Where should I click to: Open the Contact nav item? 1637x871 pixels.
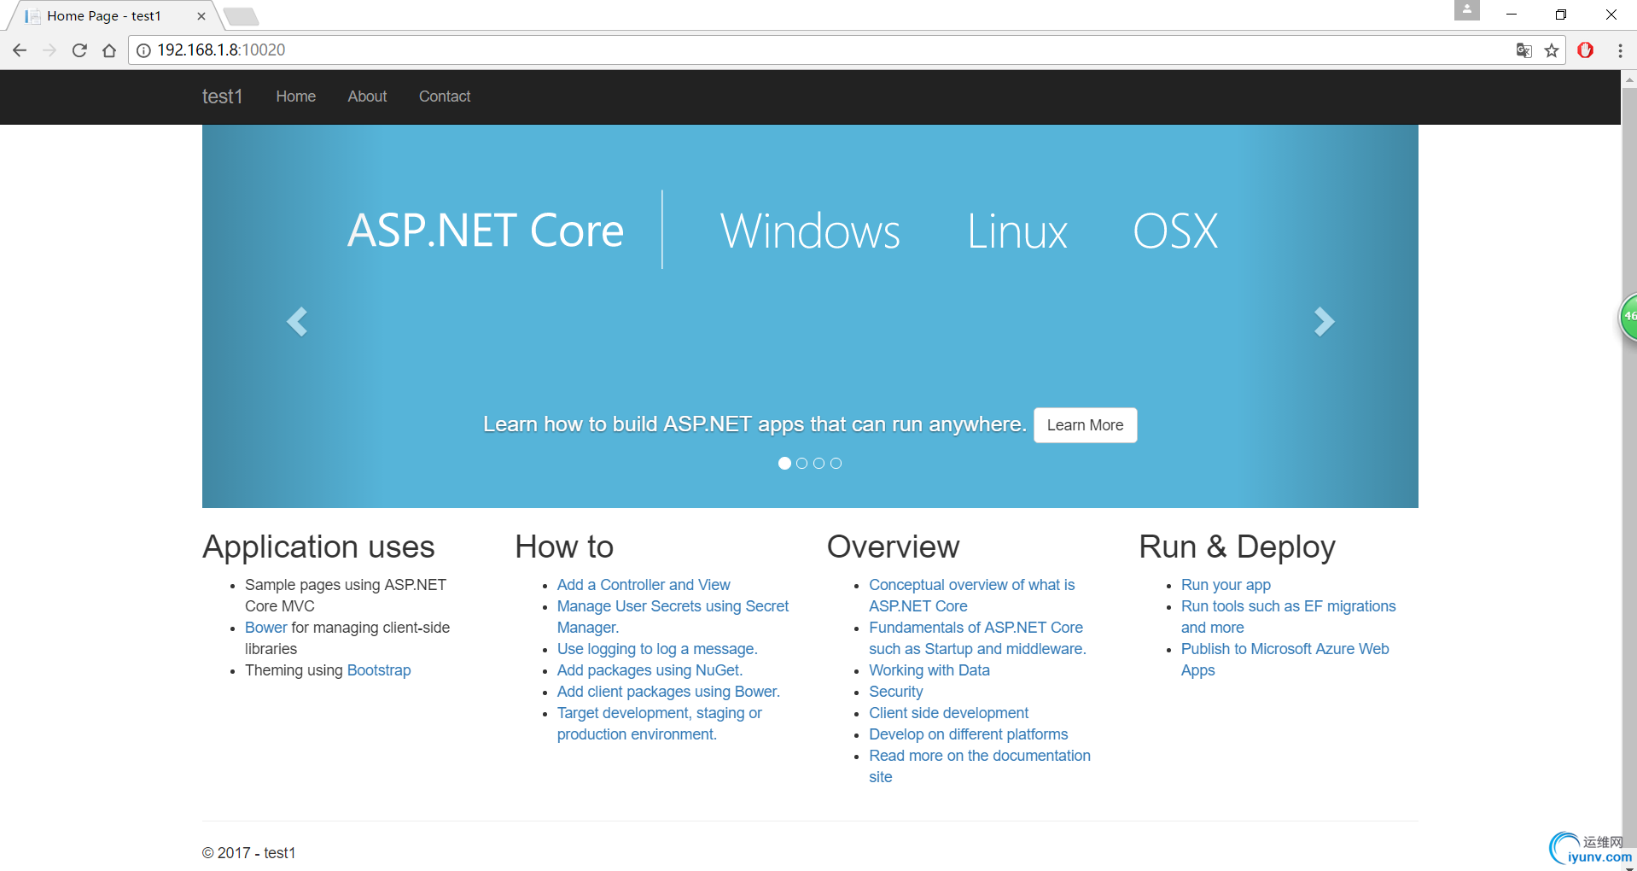click(x=445, y=96)
